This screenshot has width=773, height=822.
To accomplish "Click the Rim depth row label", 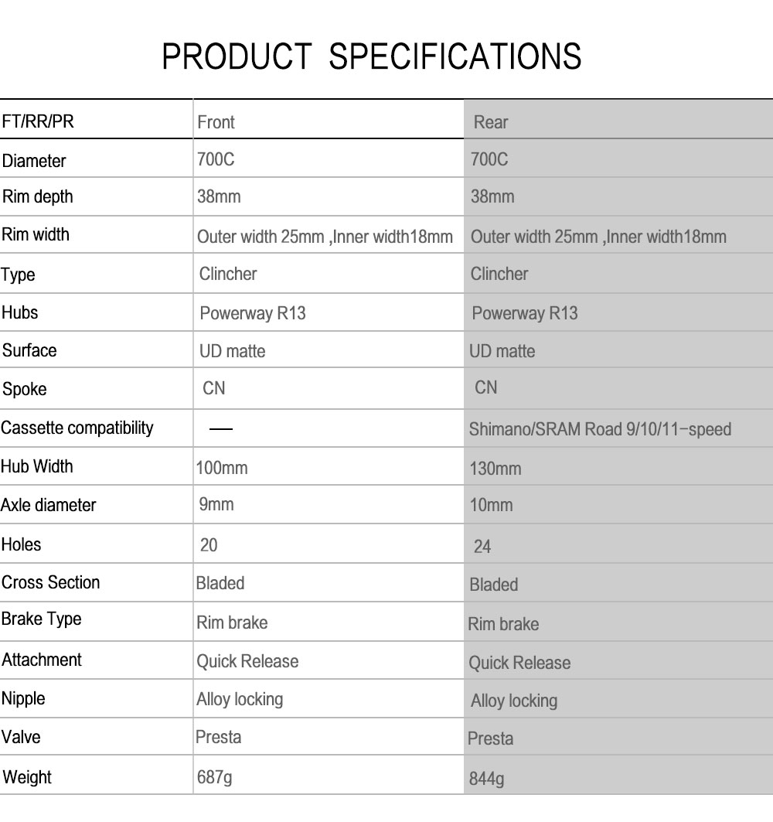I will pyautogui.click(x=37, y=196).
